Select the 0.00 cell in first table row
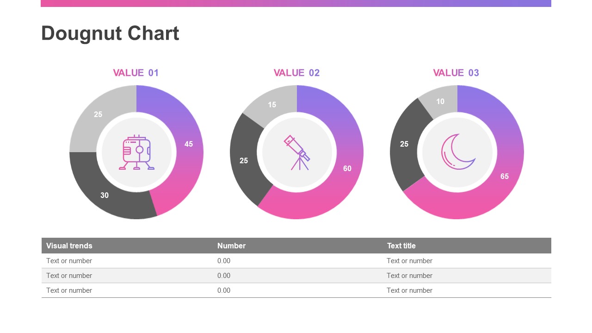 (x=224, y=261)
